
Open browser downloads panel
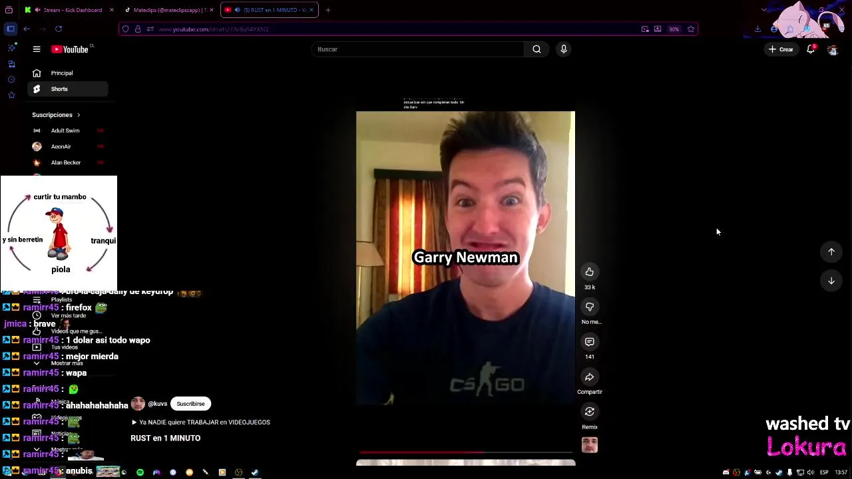(757, 29)
